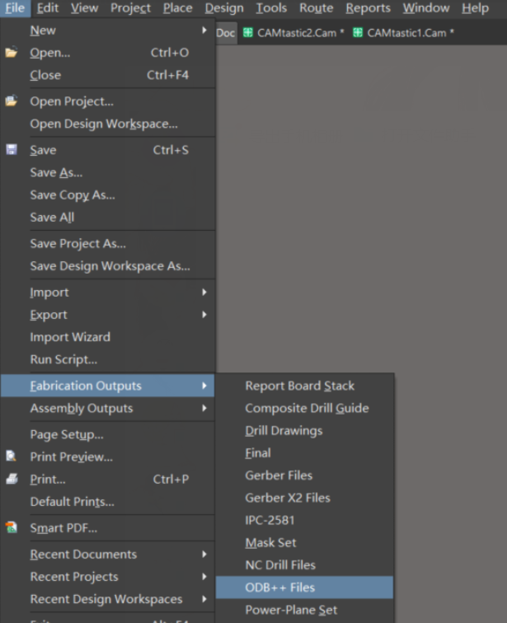Open the Project menu
Viewport: 507px width, 623px height.
click(131, 8)
